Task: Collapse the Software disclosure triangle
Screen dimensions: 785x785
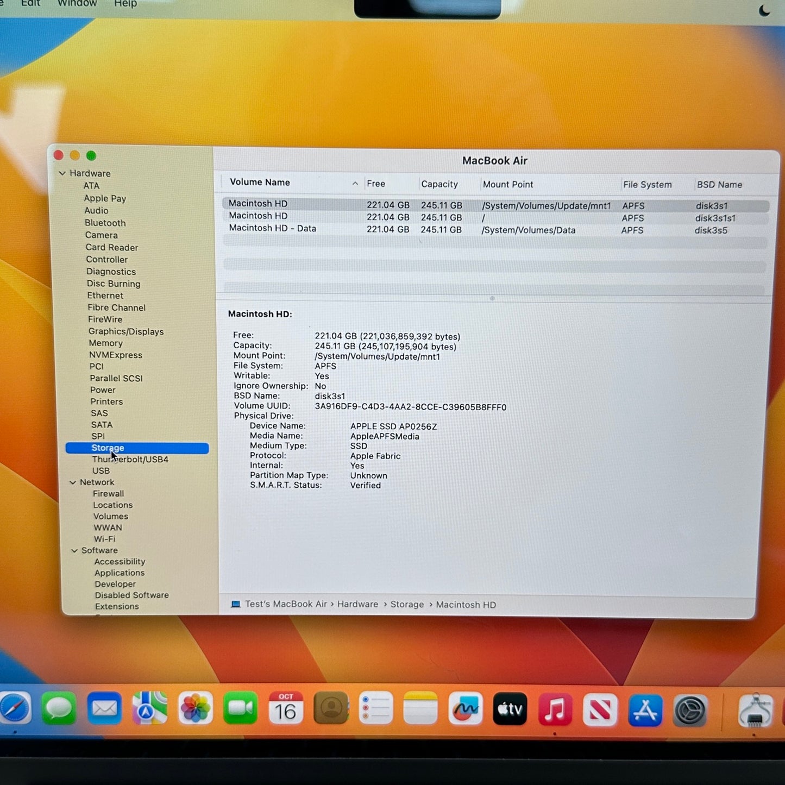Action: [74, 551]
